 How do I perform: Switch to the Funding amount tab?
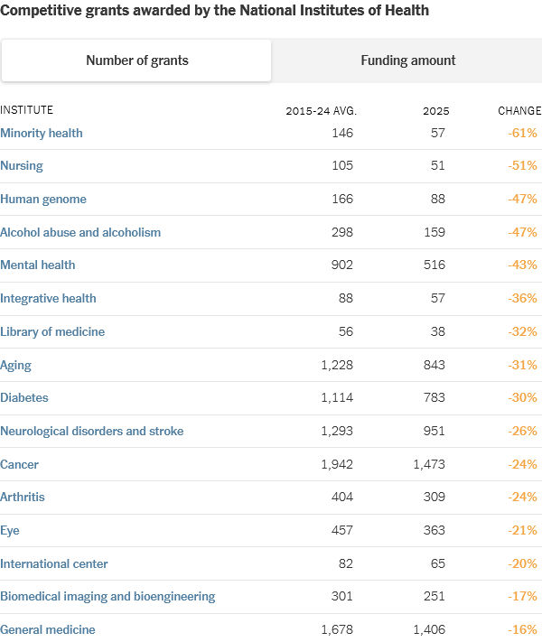pyautogui.click(x=407, y=60)
